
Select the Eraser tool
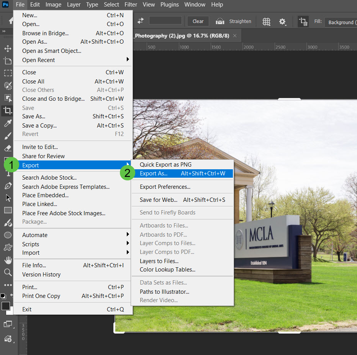click(8, 148)
